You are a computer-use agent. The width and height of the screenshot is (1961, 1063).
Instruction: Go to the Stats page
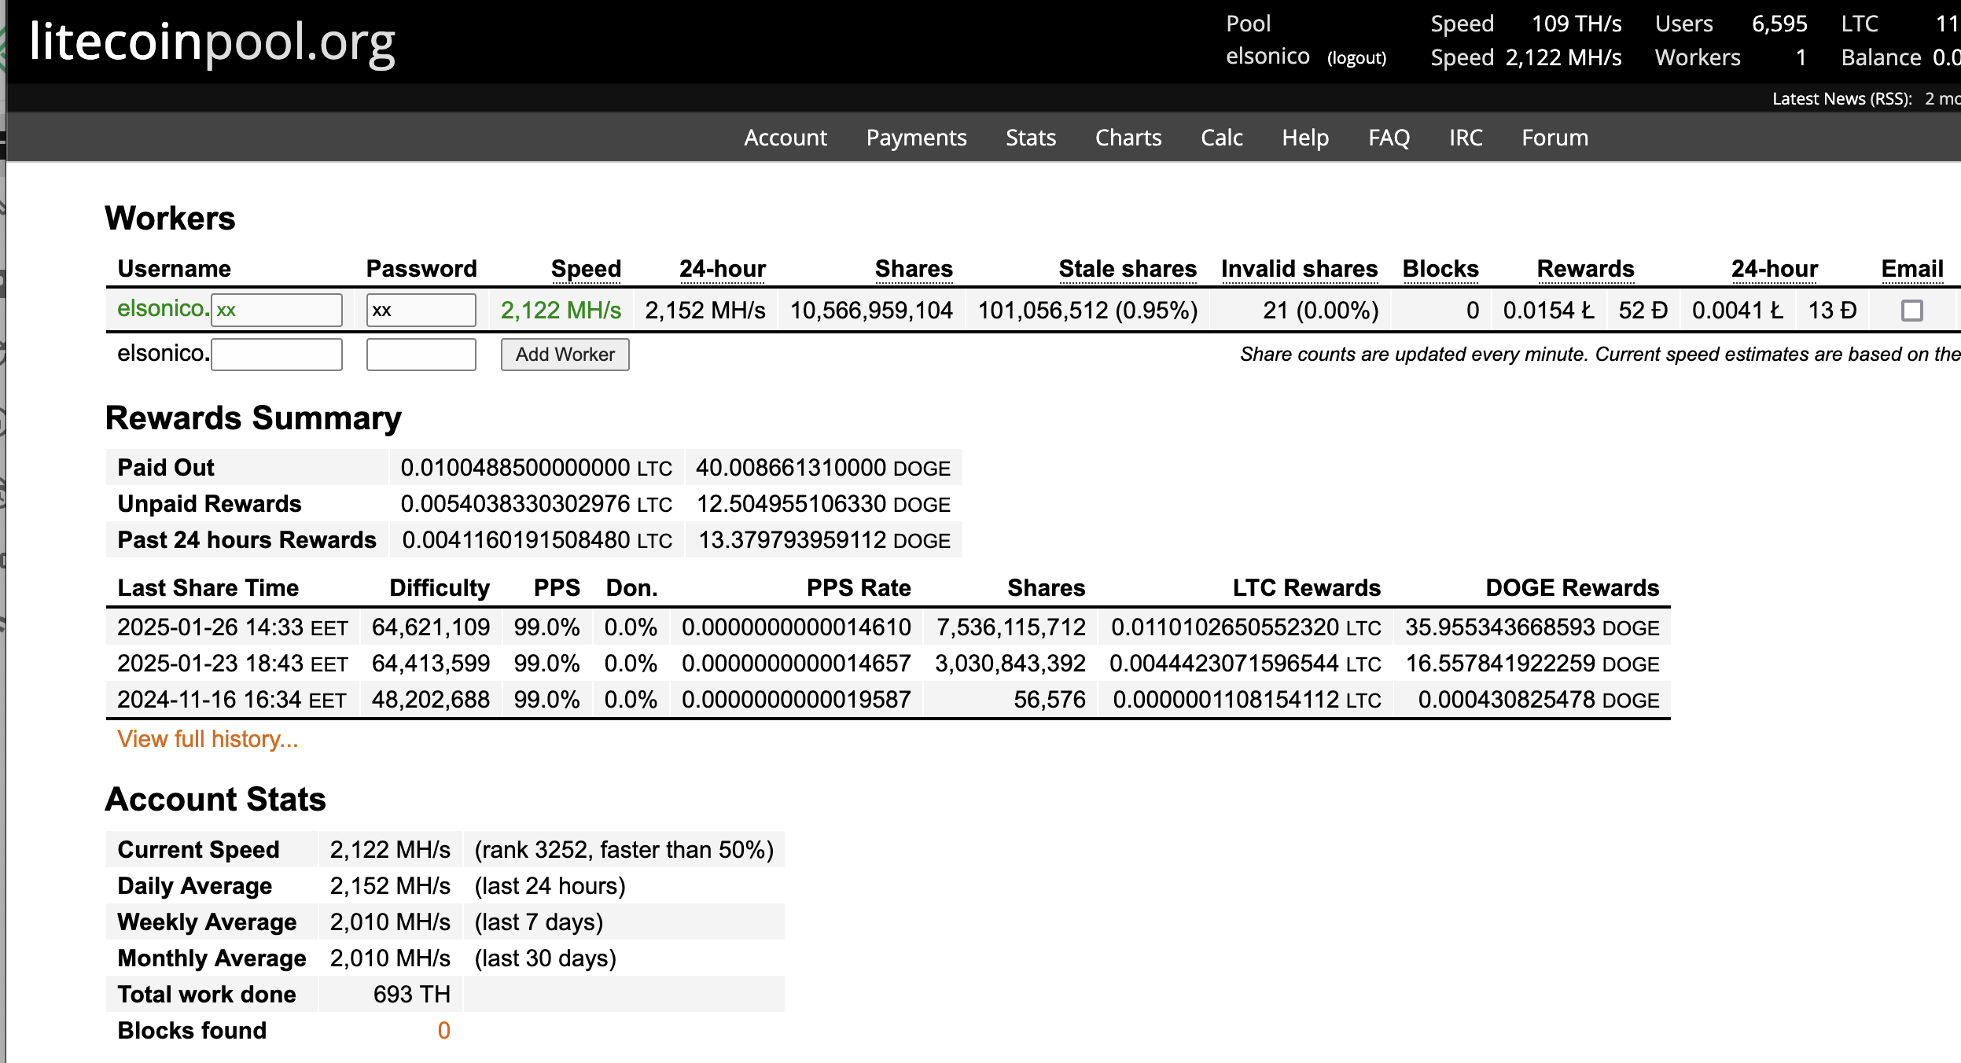click(1030, 138)
